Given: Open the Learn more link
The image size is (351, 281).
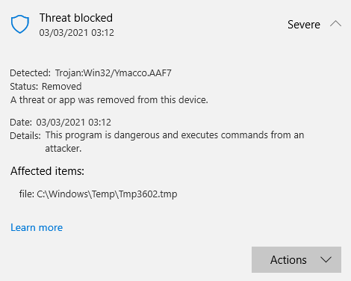Looking at the screenshot, I should point(37,227).
